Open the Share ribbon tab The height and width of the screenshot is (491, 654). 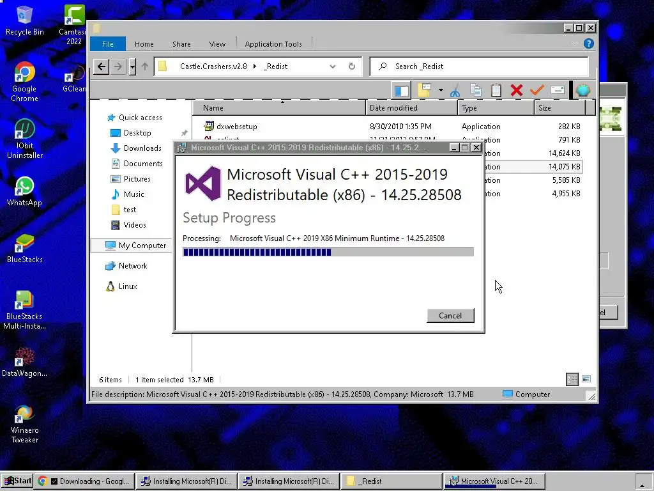181,44
